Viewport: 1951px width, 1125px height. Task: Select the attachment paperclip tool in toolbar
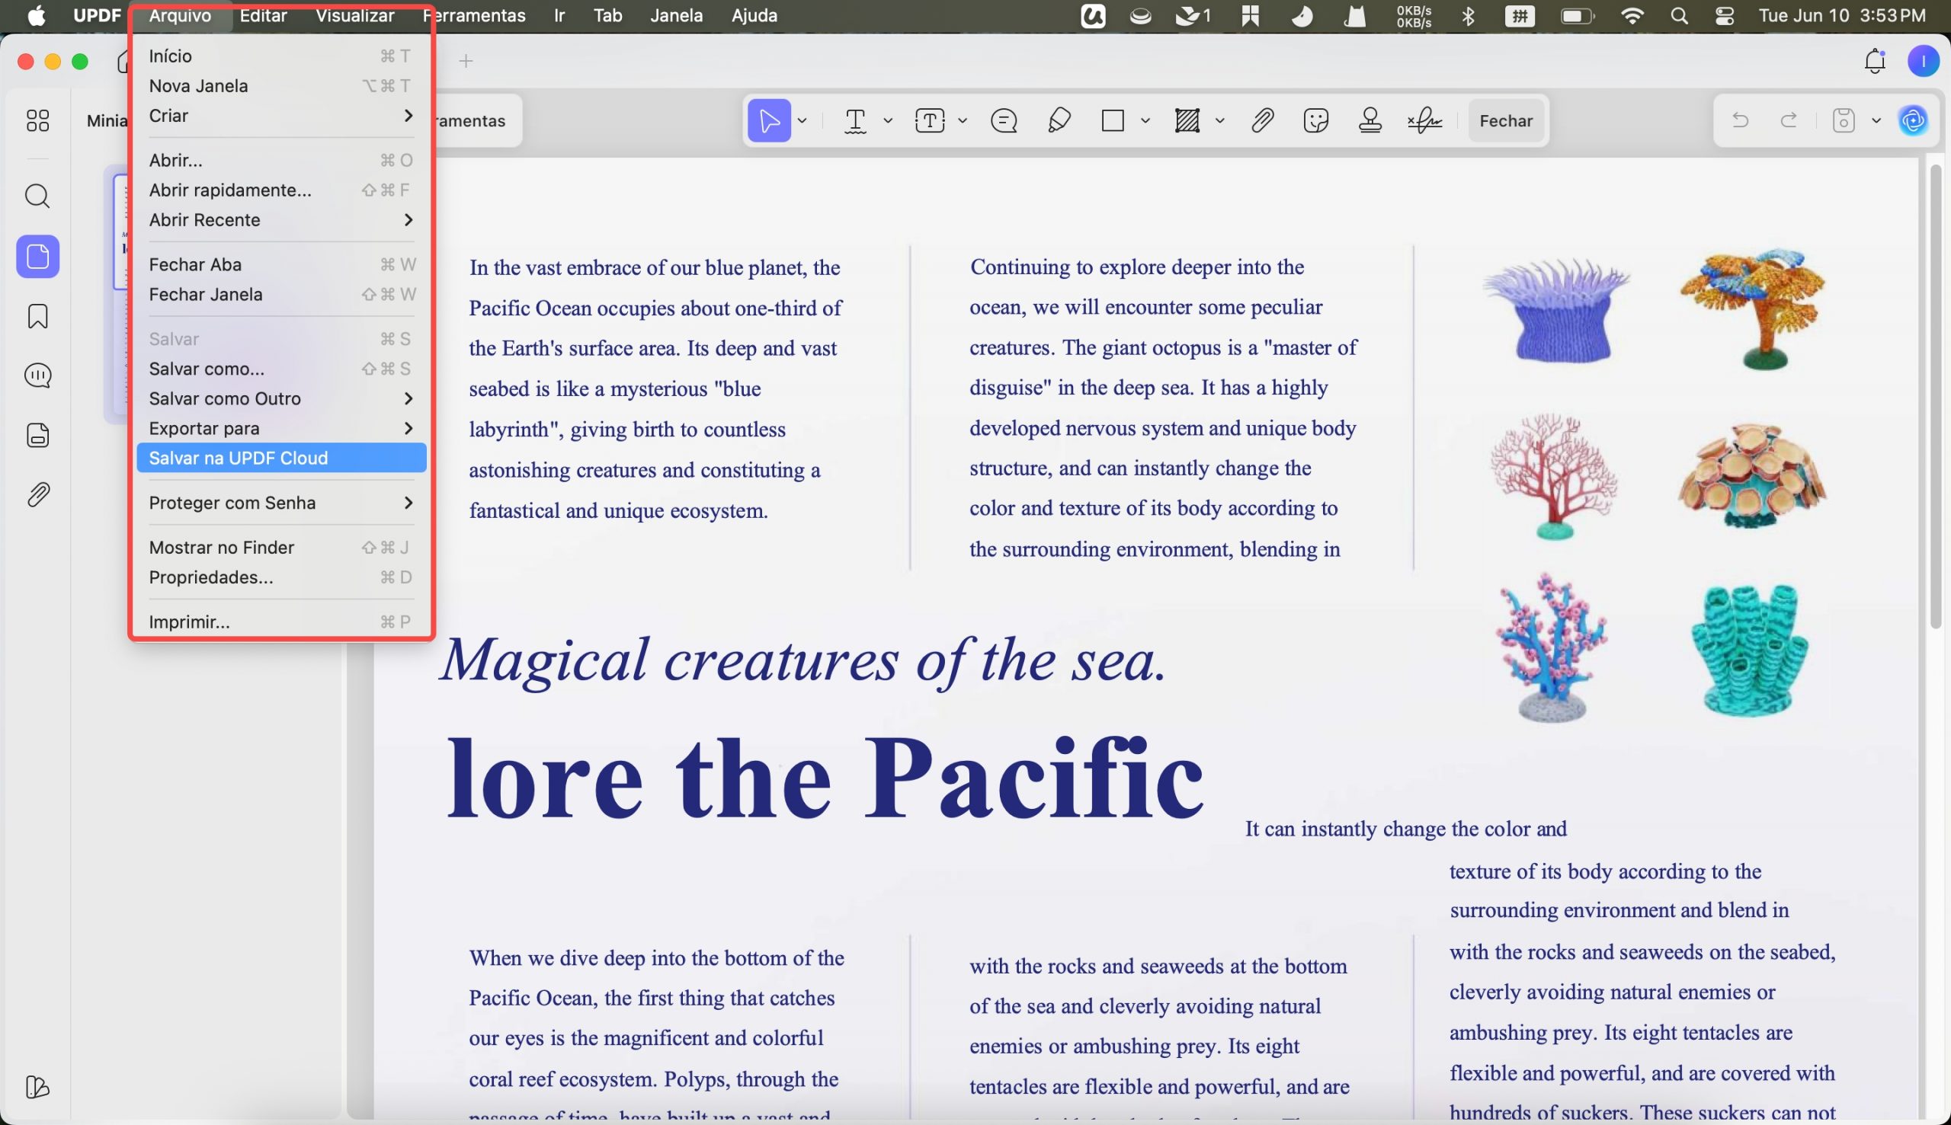1262,120
